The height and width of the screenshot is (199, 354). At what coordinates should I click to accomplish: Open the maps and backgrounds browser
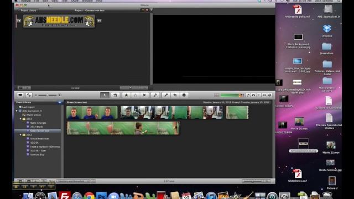[269, 95]
